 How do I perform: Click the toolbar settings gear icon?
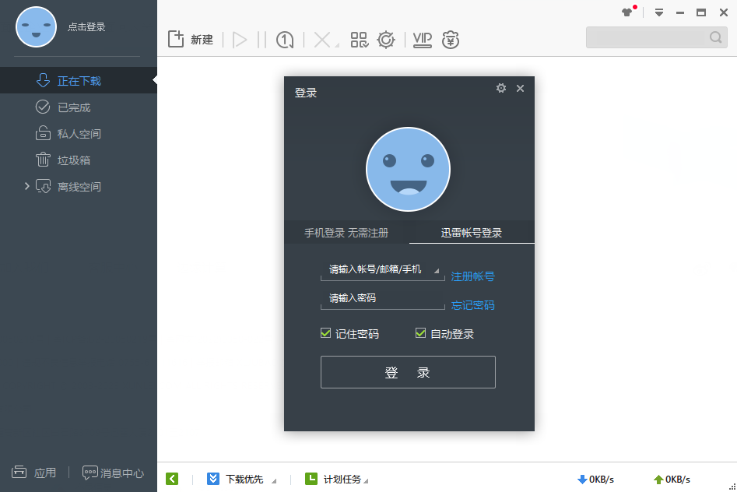coord(386,39)
